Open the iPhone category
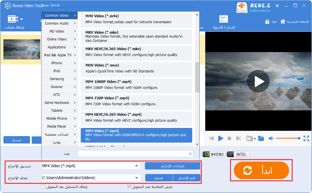The height and width of the screenshot is (193, 312). coord(60,63)
